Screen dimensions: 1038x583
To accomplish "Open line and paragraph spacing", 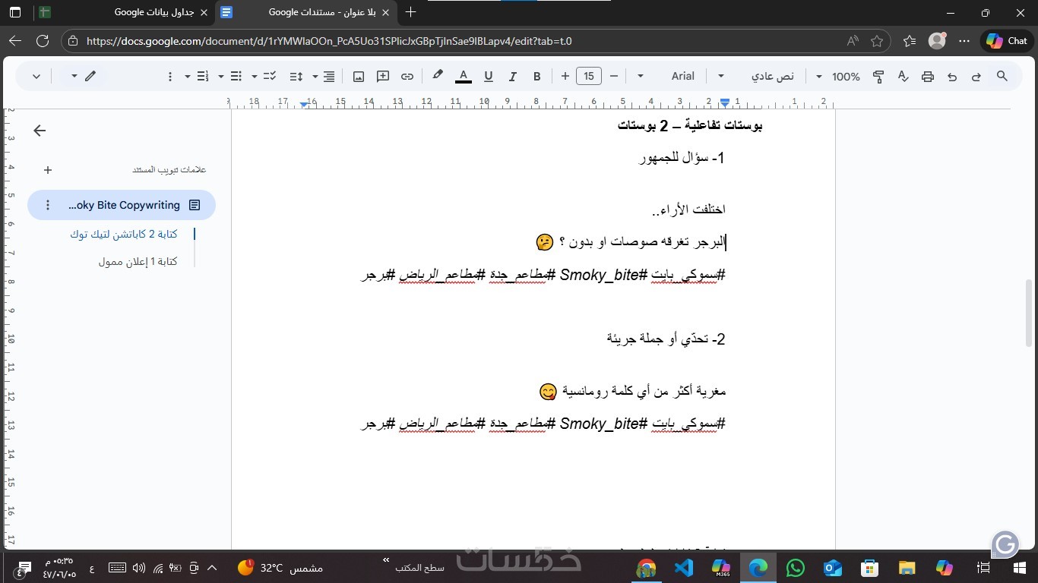I will pos(296,76).
